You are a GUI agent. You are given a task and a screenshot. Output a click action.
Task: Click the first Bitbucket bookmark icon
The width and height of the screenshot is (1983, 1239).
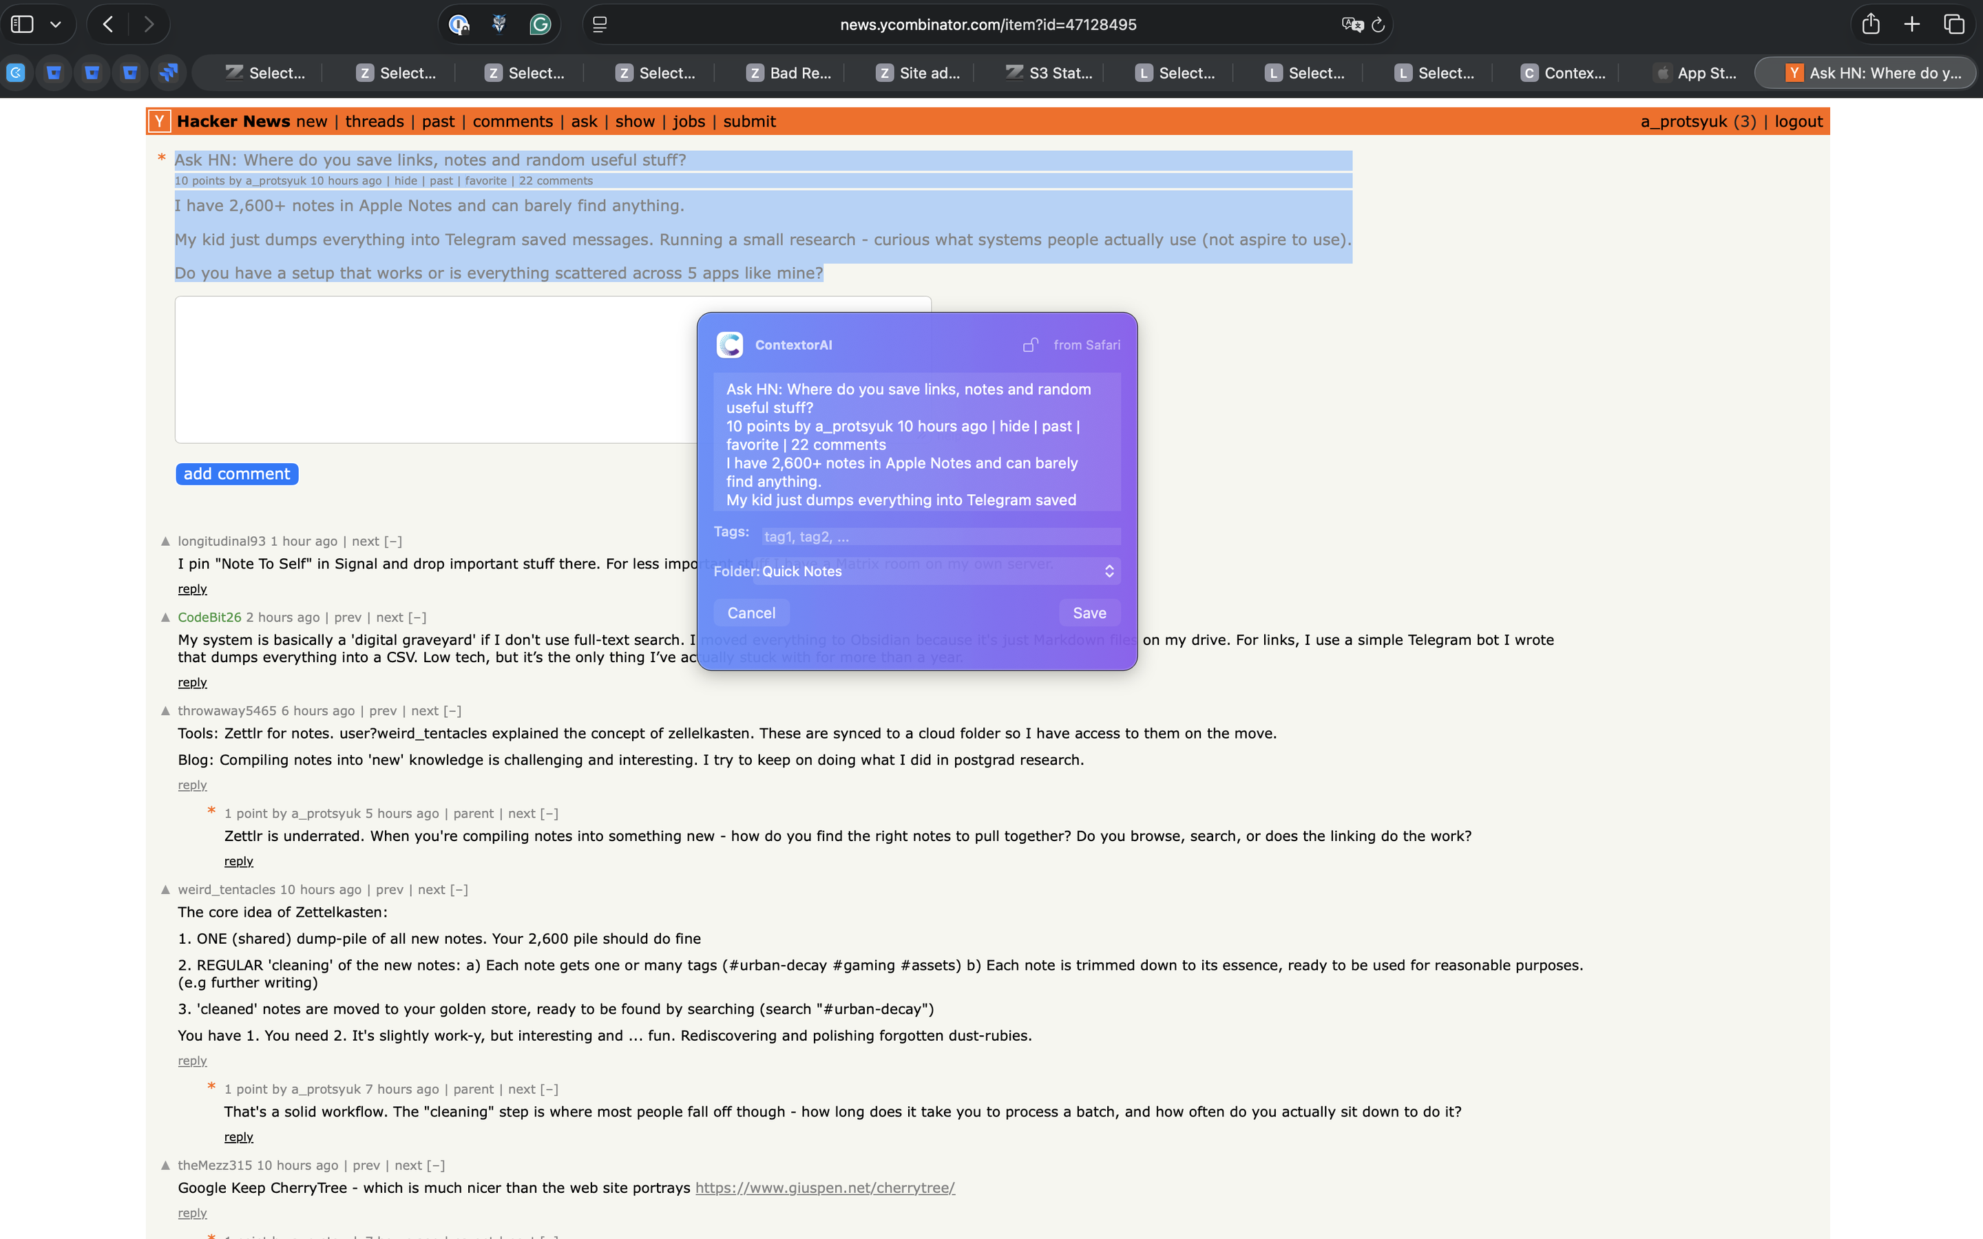pyautogui.click(x=54, y=72)
